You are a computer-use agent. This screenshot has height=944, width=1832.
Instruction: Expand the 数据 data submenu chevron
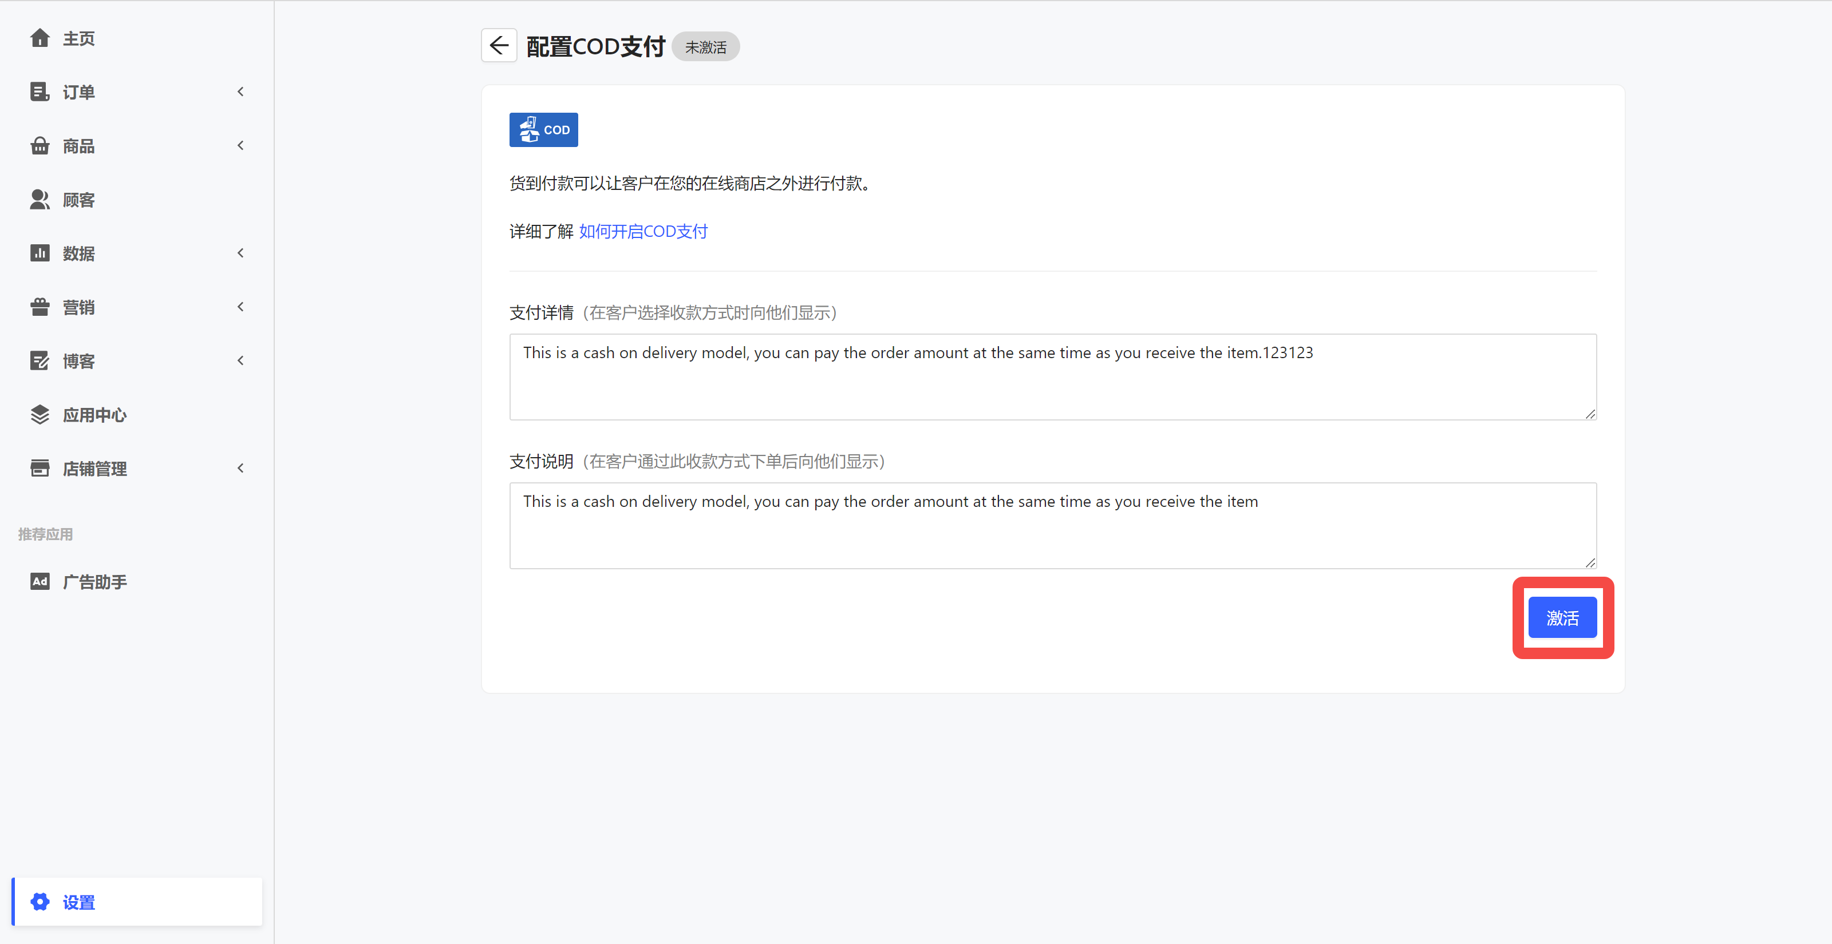pyautogui.click(x=240, y=253)
